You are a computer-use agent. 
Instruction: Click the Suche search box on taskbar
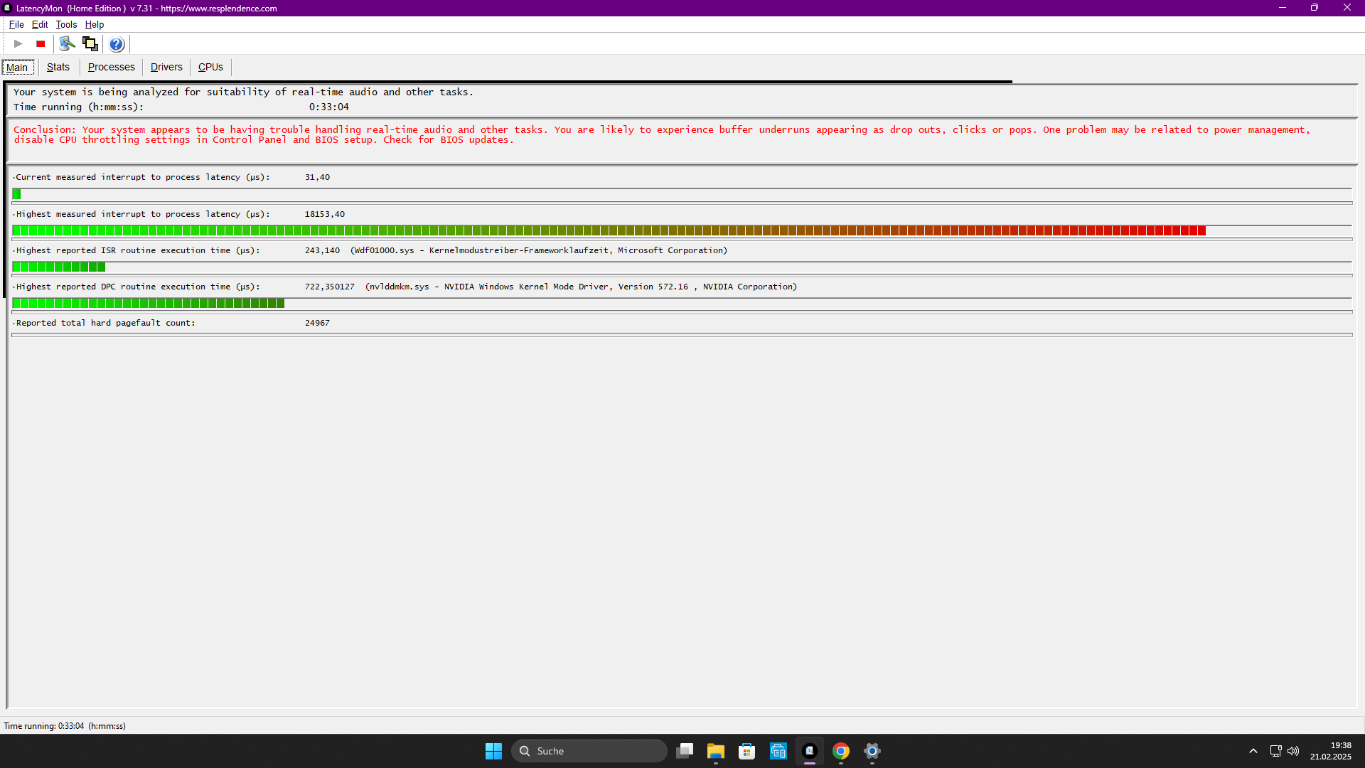tap(589, 751)
